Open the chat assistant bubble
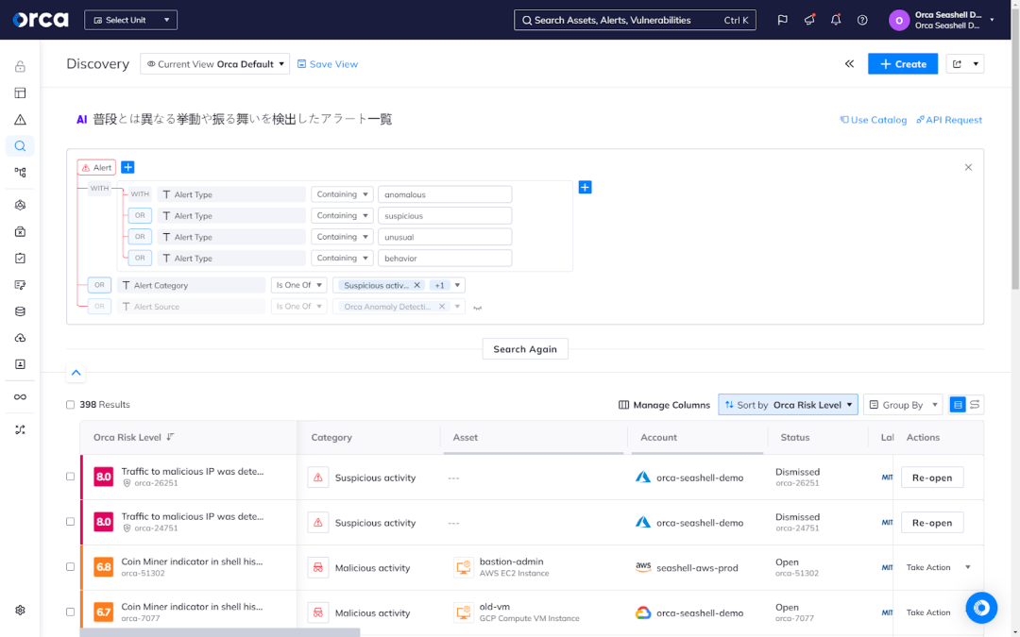The image size is (1020, 637). tap(981, 608)
